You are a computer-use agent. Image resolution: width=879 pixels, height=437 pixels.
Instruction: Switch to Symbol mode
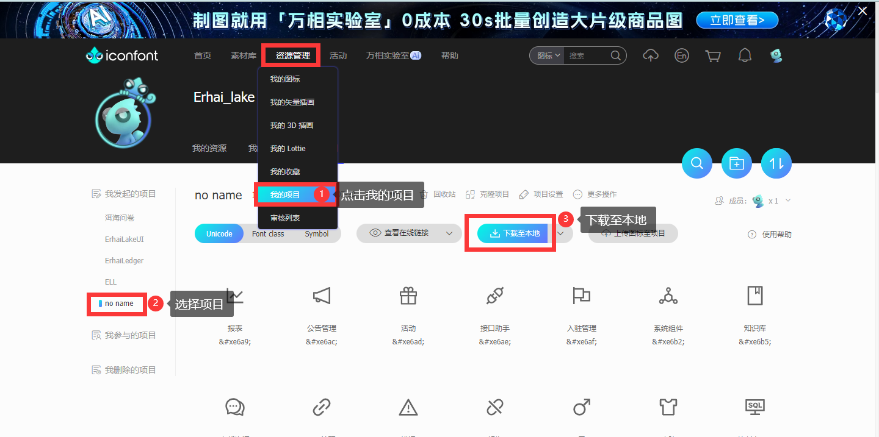317,234
